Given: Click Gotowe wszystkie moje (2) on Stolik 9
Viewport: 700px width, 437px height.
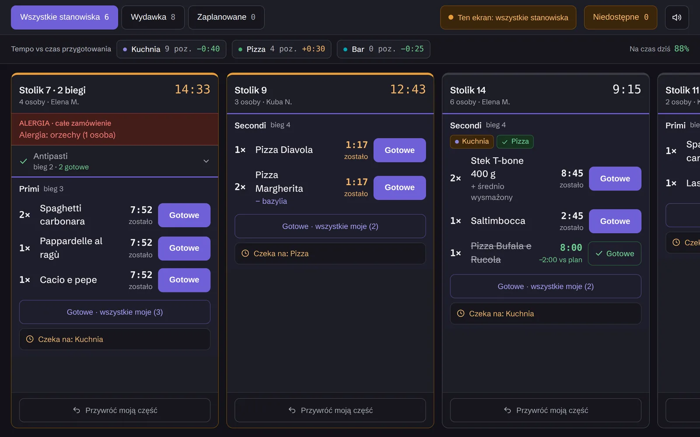Looking at the screenshot, I should (x=330, y=226).
